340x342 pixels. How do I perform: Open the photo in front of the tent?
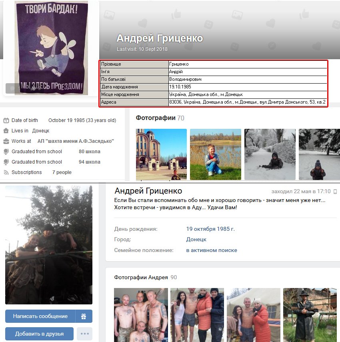[254, 315]
